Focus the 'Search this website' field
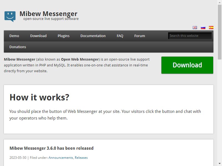Viewport: 222px width, 166px height. (x=190, y=36)
